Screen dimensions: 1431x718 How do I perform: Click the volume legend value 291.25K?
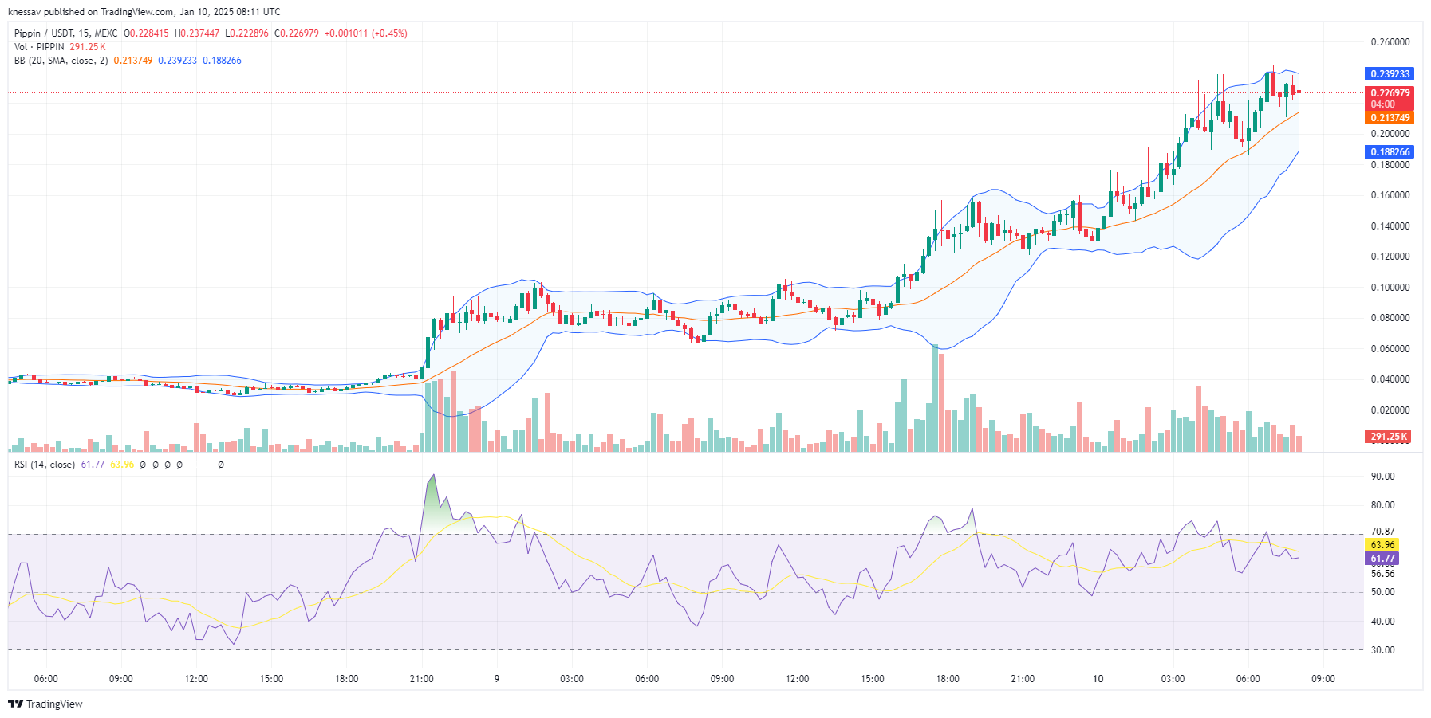pos(88,47)
